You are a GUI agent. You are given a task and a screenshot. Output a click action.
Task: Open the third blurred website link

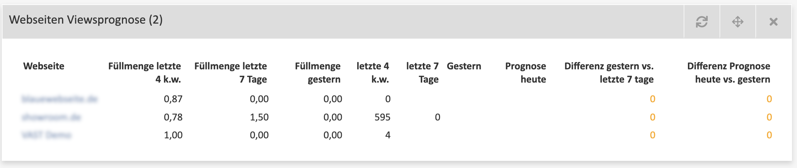46,135
